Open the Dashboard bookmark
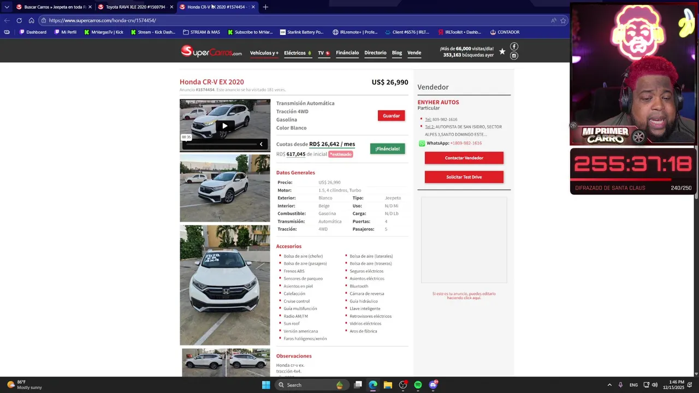Screen dimensions: 699x393 [33, 32]
